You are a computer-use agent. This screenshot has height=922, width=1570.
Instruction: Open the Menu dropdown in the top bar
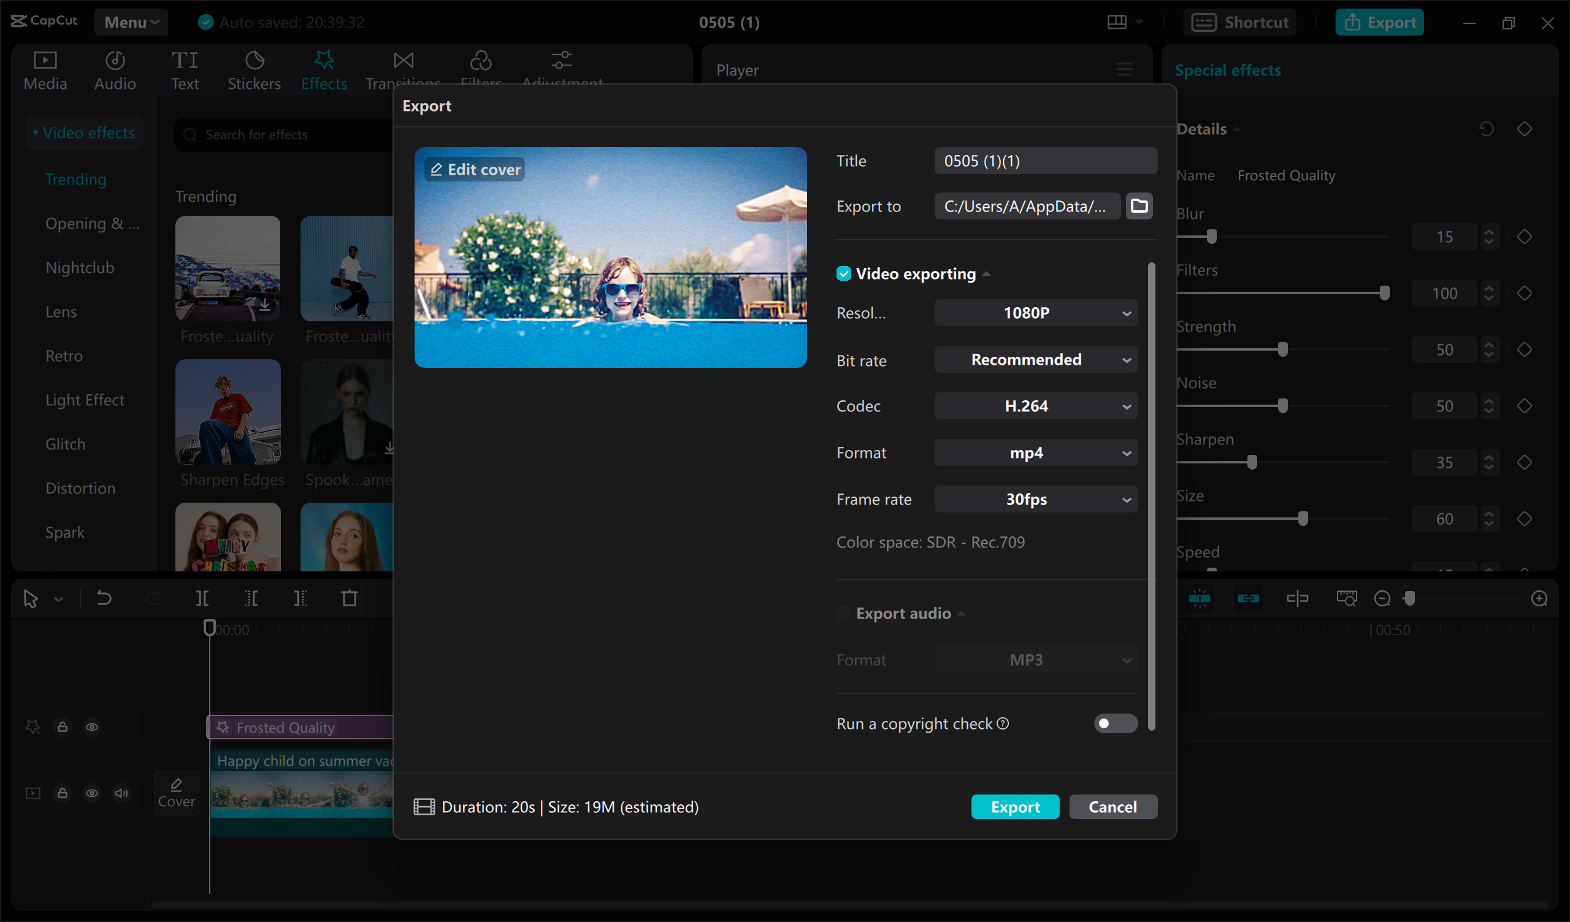click(131, 22)
